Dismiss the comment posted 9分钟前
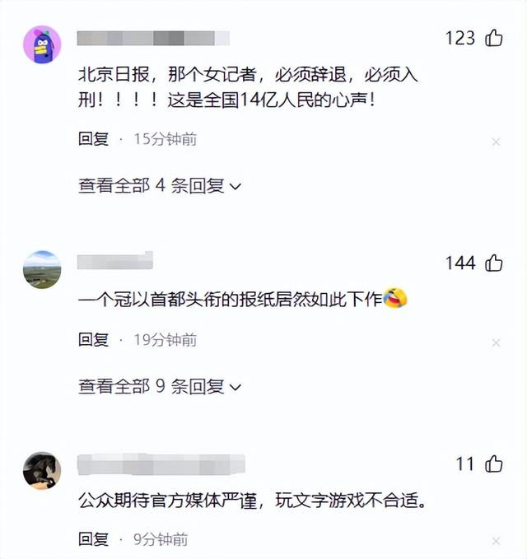 (x=496, y=541)
